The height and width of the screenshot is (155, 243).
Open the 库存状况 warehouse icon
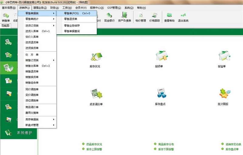[96, 57]
